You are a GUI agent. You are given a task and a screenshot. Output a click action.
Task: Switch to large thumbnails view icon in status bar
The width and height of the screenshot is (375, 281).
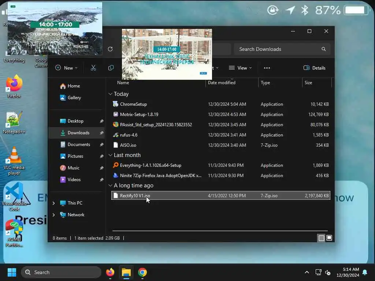[329, 238]
